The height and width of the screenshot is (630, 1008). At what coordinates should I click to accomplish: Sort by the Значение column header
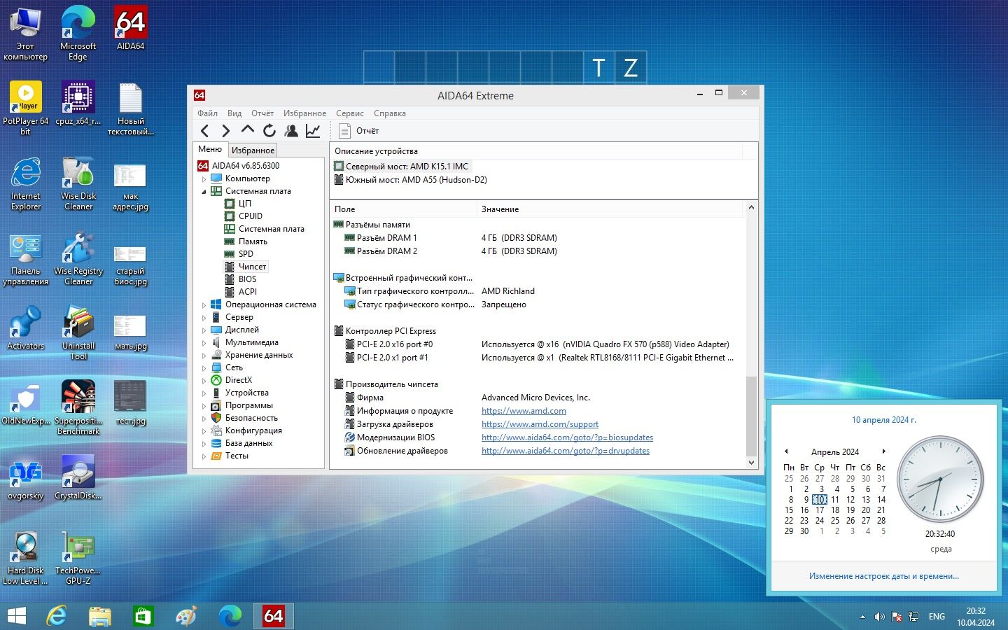pos(609,209)
